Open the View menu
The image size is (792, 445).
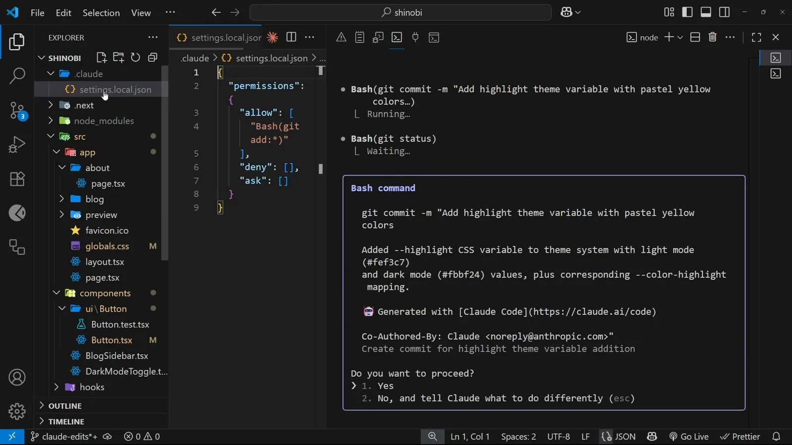(x=141, y=12)
